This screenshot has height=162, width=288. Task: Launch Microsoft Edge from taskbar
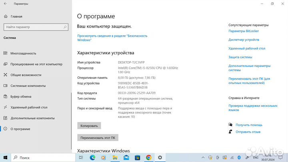[x=92, y=158]
